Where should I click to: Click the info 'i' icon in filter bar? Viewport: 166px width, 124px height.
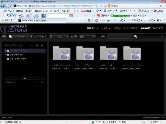click(162, 37)
